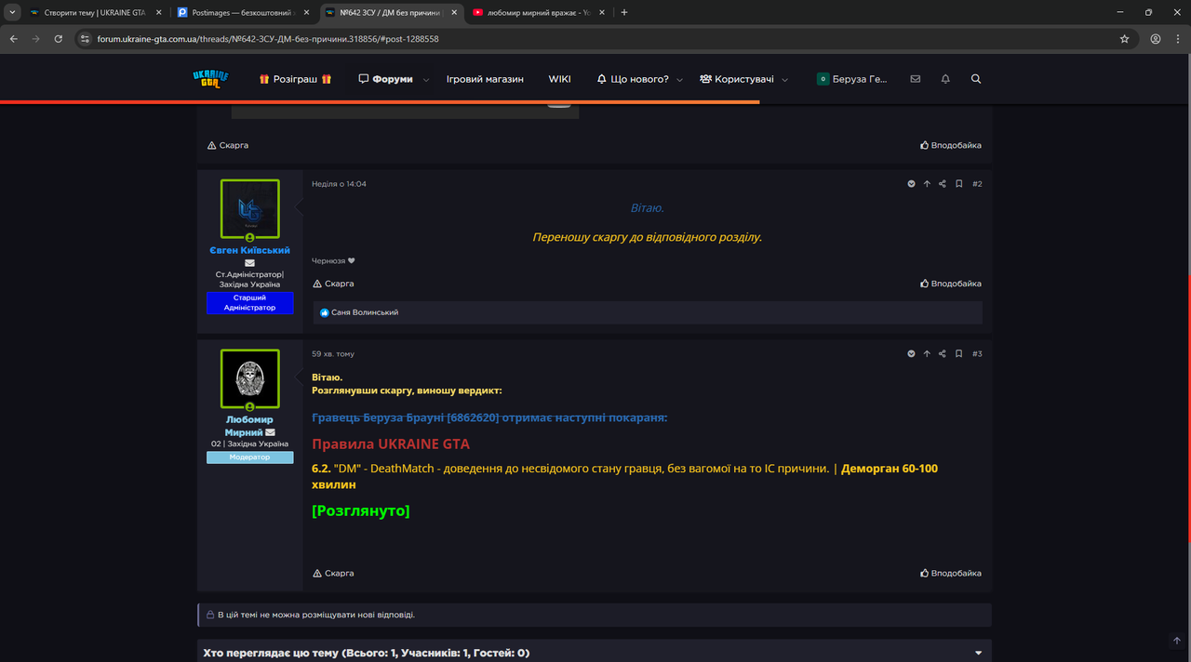Open Саня Волинський's profile from likes
The image size is (1191, 662).
(x=365, y=312)
